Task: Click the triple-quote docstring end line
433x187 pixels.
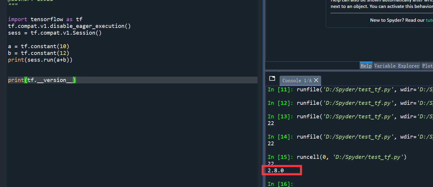Action: [x=13, y=5]
